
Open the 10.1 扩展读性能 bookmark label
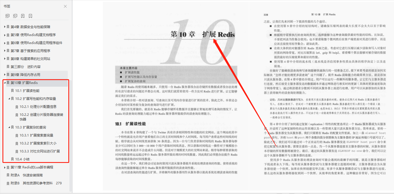[27, 91]
